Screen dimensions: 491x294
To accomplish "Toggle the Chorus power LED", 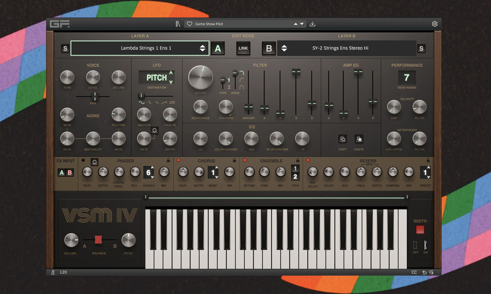I will 178,160.
